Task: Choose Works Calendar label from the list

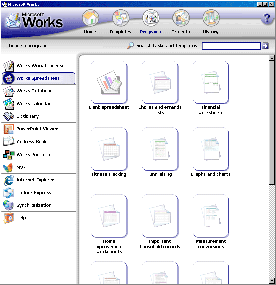Action: [33, 104]
